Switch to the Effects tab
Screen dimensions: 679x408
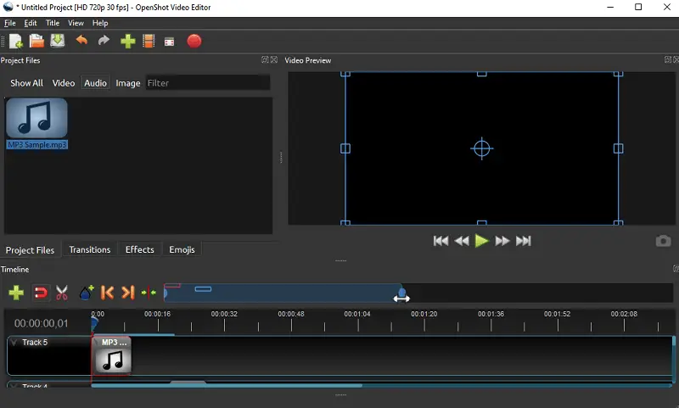(139, 249)
